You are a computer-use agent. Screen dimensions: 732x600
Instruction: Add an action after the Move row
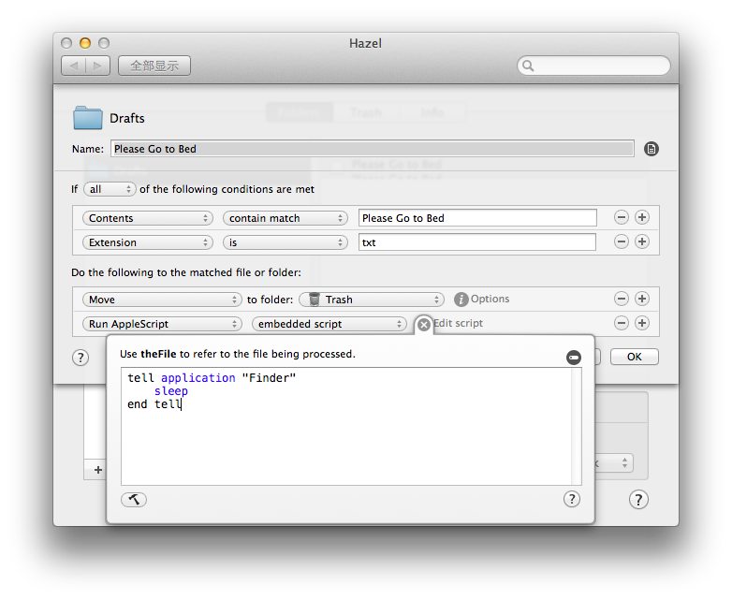click(642, 300)
